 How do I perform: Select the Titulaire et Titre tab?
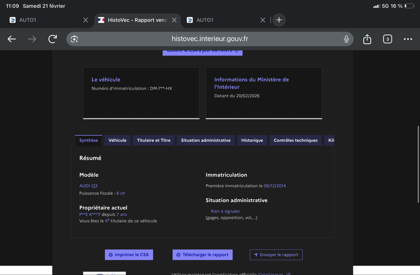(x=153, y=140)
